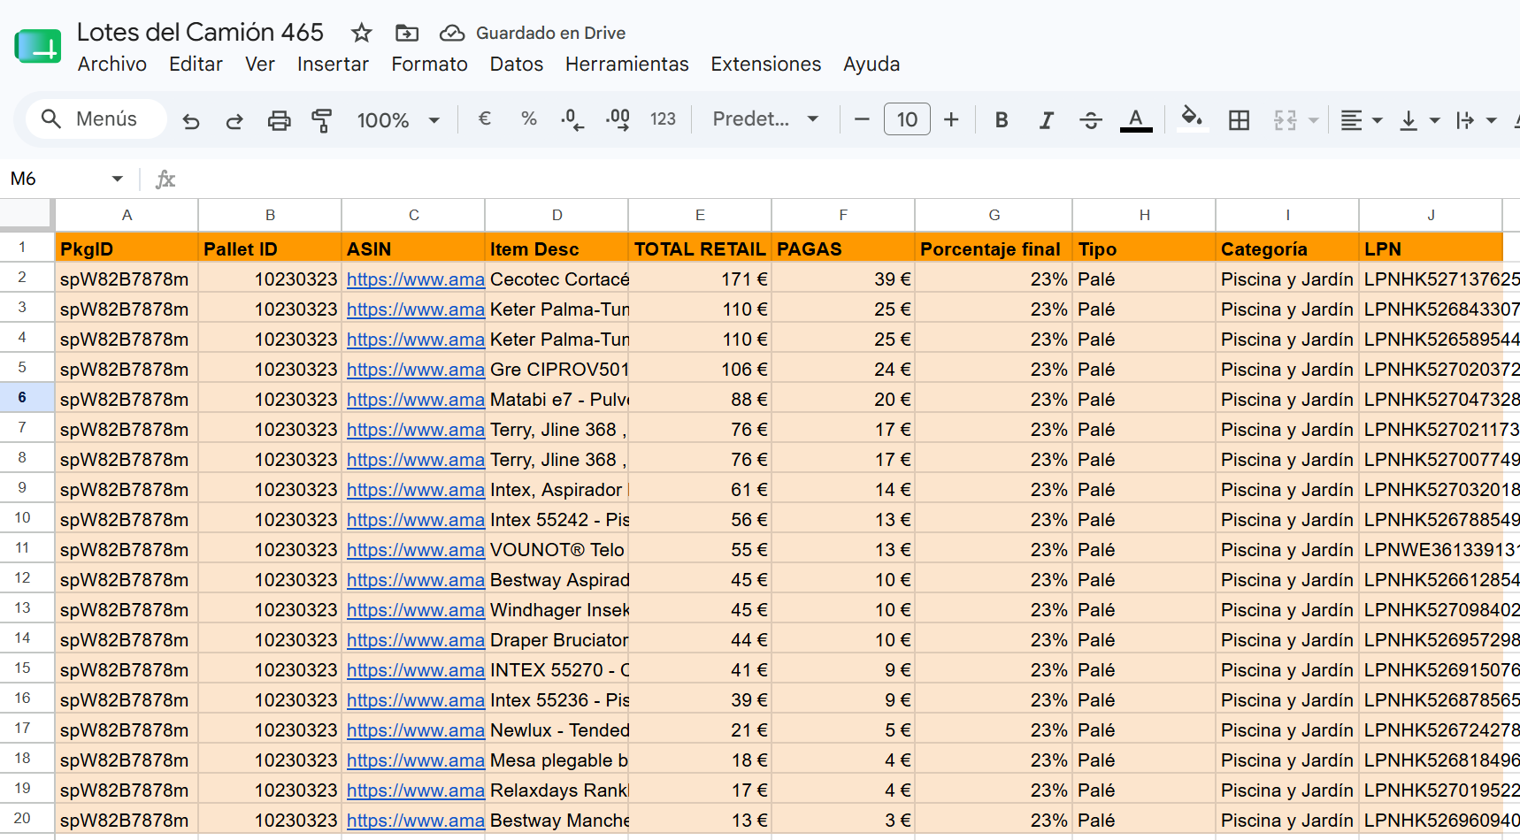1520x840 pixels.
Task: Toggle strikethrough formatting
Action: [x=1091, y=120]
